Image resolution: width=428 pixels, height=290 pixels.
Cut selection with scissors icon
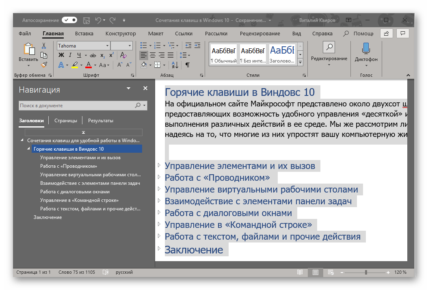pyautogui.click(x=44, y=45)
